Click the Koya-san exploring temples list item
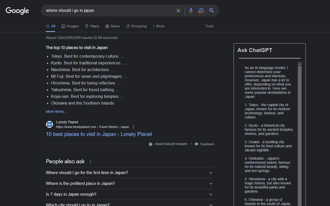Screen dimensions: 330x206 (x=88, y=96)
